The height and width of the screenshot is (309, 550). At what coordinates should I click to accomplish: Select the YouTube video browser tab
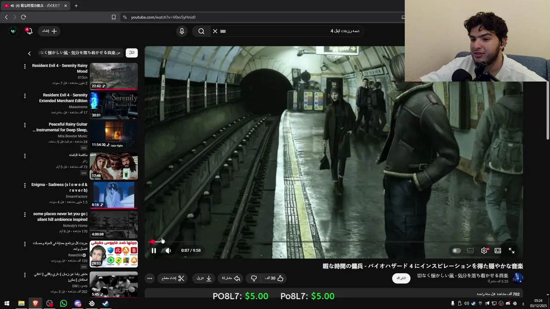click(35, 6)
